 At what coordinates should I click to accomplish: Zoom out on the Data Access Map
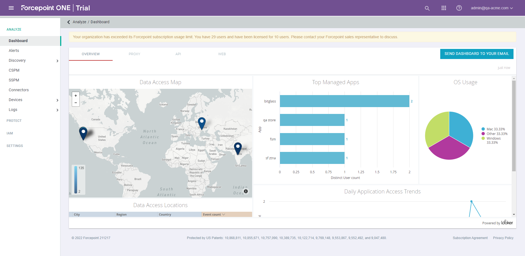click(x=76, y=103)
